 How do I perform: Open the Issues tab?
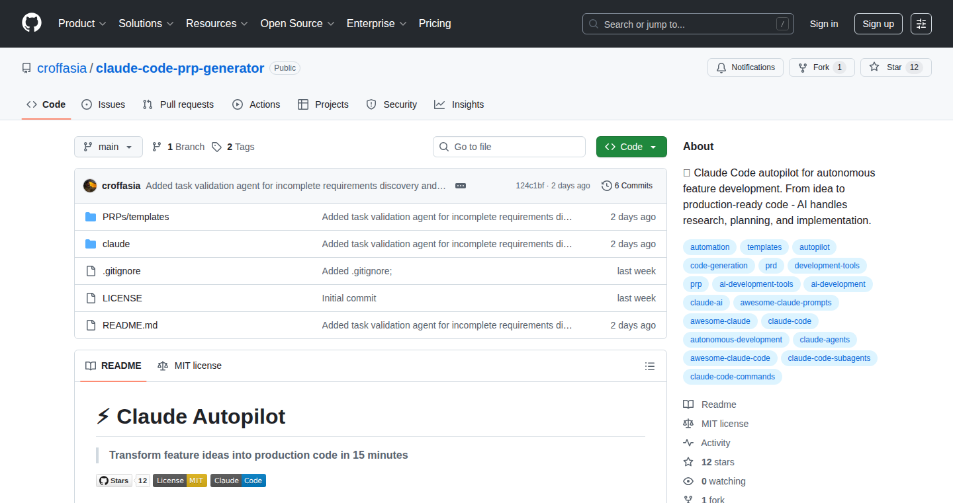(103, 104)
